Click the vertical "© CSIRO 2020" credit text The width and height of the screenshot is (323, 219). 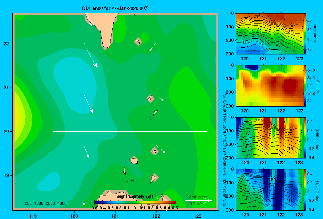tap(224, 192)
